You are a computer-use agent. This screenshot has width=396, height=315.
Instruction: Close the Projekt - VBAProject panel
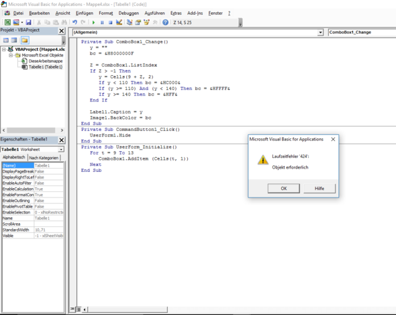(x=61, y=31)
